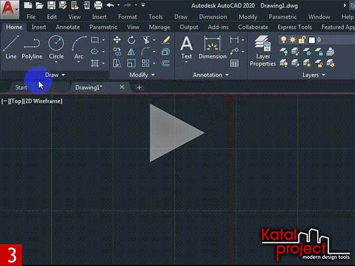Click the Mirror tool icon
The height and width of the screenshot is (266, 355).
(x=131, y=52)
